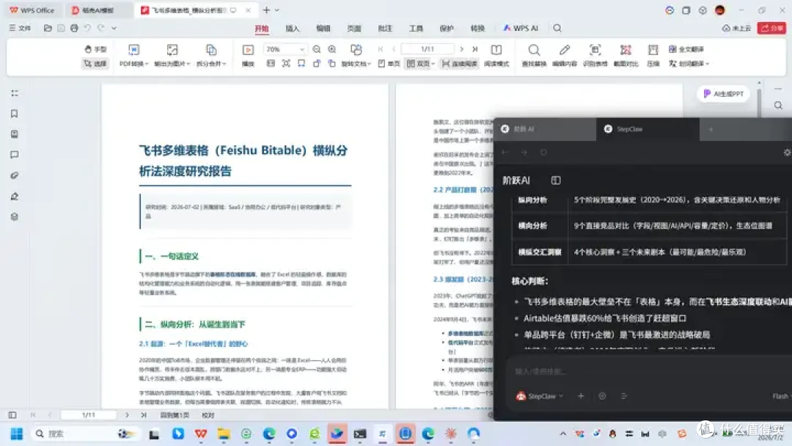Viewport: 792px width, 446px height.
Task: Open the 工具 ribbon tab
Action: coord(417,29)
